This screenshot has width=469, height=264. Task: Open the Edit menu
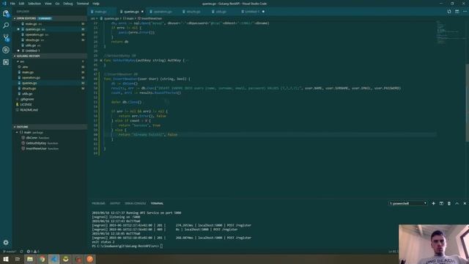tap(21, 4)
